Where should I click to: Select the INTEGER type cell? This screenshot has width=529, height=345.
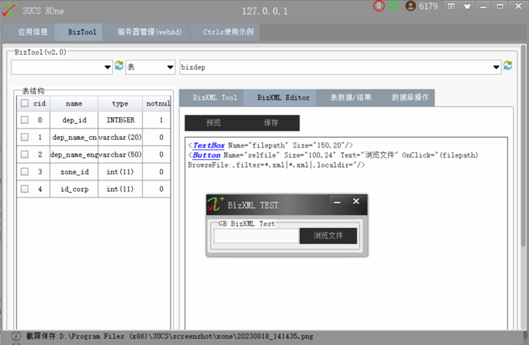pos(120,120)
